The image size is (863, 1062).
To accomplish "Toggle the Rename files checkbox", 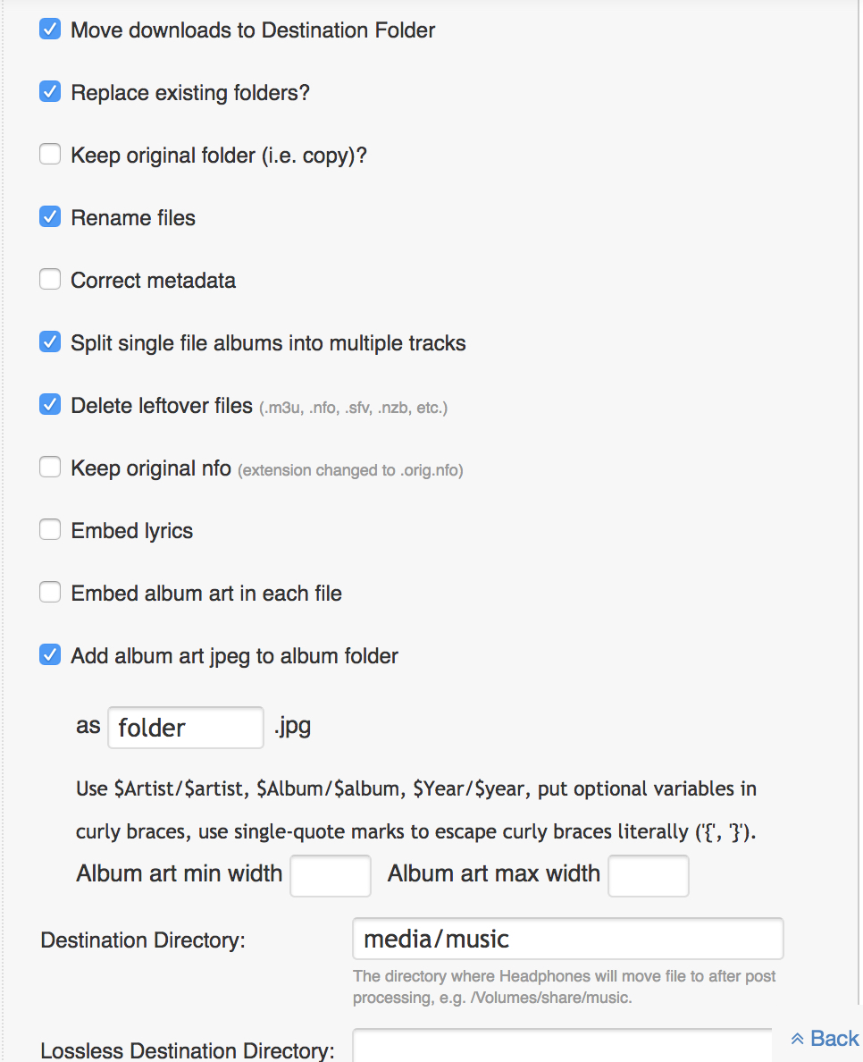I will point(50,217).
